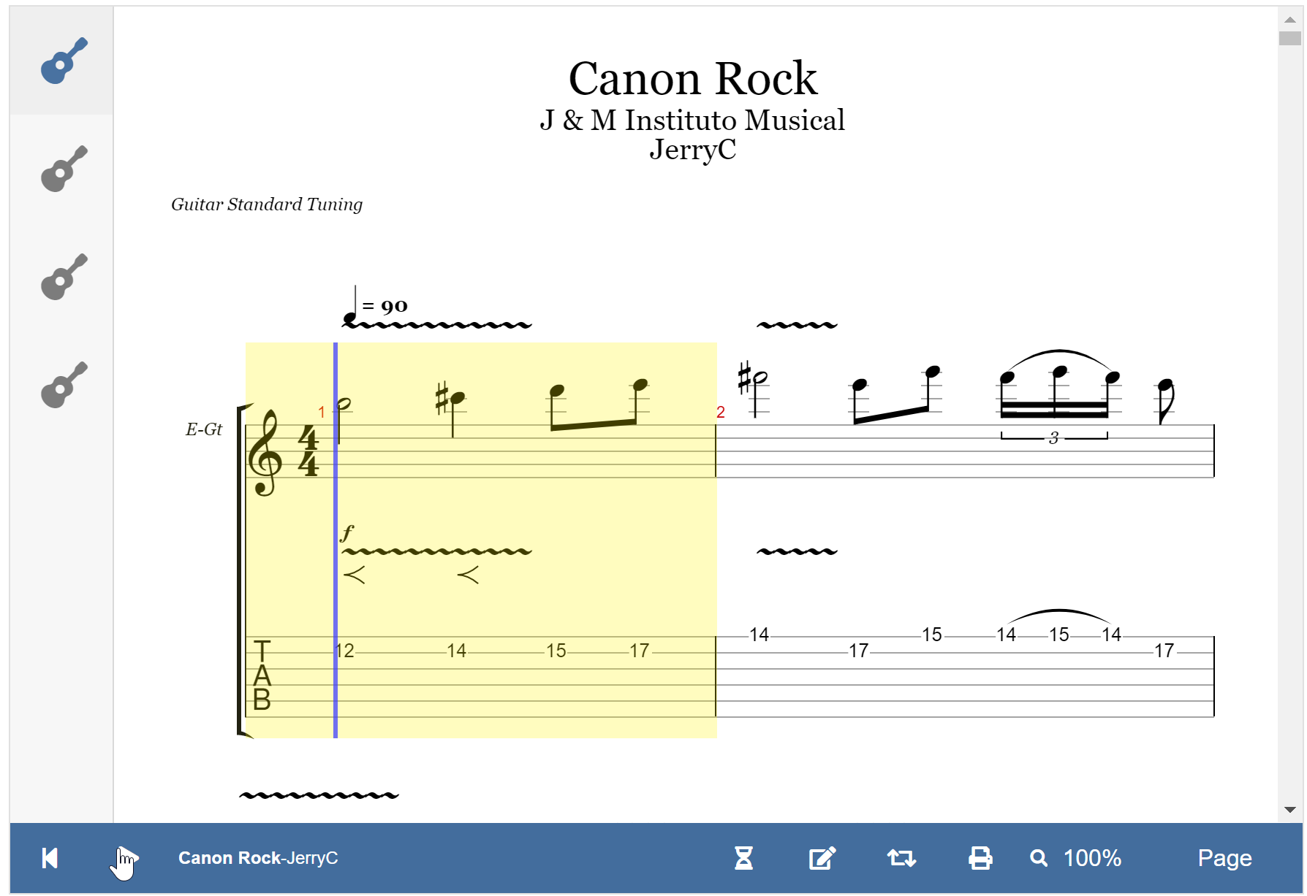Click tab fret 14 in bar 1
Image resolution: width=1307 pixels, height=896 pixels.
coord(457,651)
